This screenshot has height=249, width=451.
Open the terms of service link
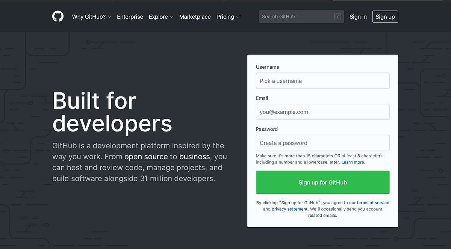[373, 202]
